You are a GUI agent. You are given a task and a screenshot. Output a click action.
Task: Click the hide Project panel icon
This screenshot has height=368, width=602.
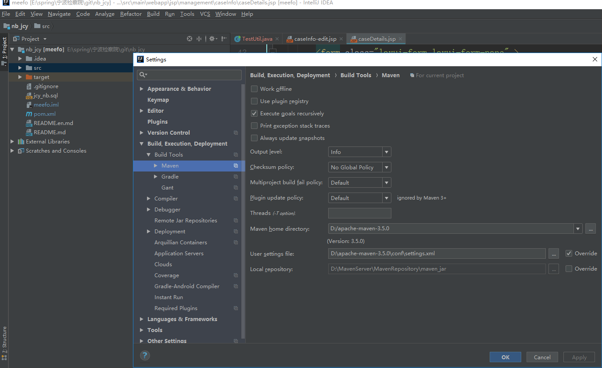click(224, 39)
